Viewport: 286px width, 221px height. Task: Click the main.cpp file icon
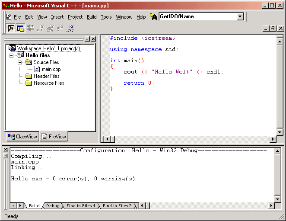(x=37, y=69)
